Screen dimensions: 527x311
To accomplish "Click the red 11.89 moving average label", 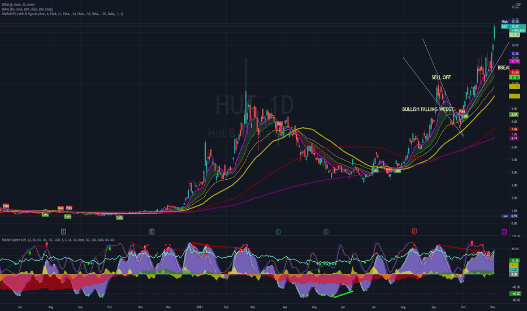I will (x=515, y=72).
